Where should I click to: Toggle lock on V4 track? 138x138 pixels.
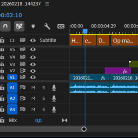2,57
